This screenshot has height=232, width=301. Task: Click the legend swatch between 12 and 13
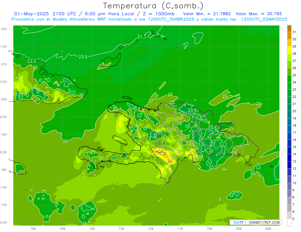(x=289, y=165)
